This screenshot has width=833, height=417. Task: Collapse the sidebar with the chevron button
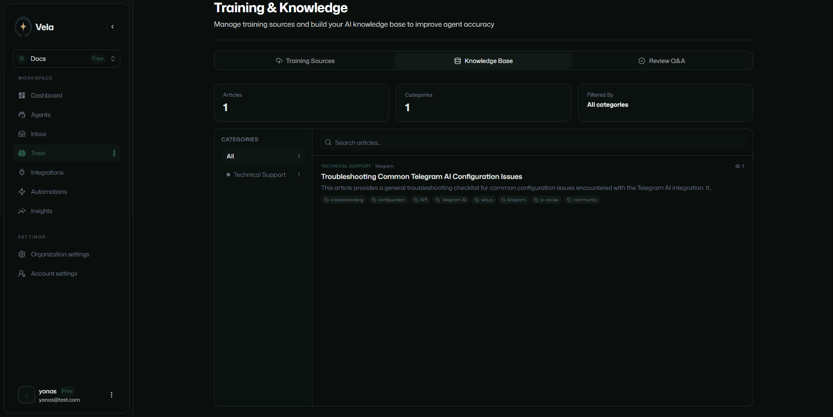tap(112, 27)
